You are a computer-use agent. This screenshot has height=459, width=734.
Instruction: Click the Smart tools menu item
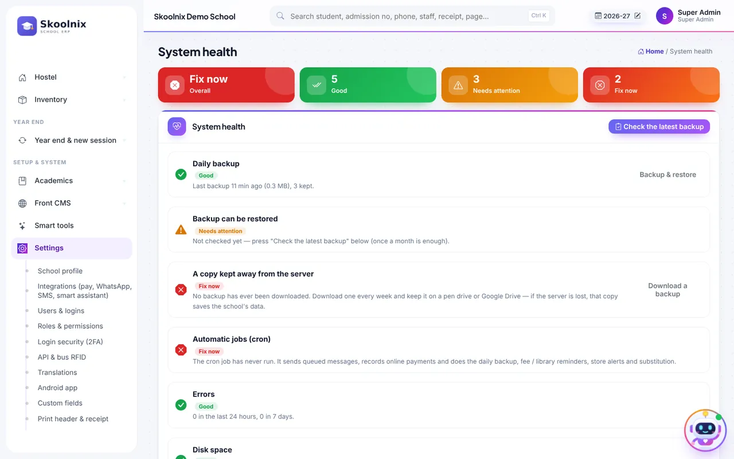[x=72, y=225]
